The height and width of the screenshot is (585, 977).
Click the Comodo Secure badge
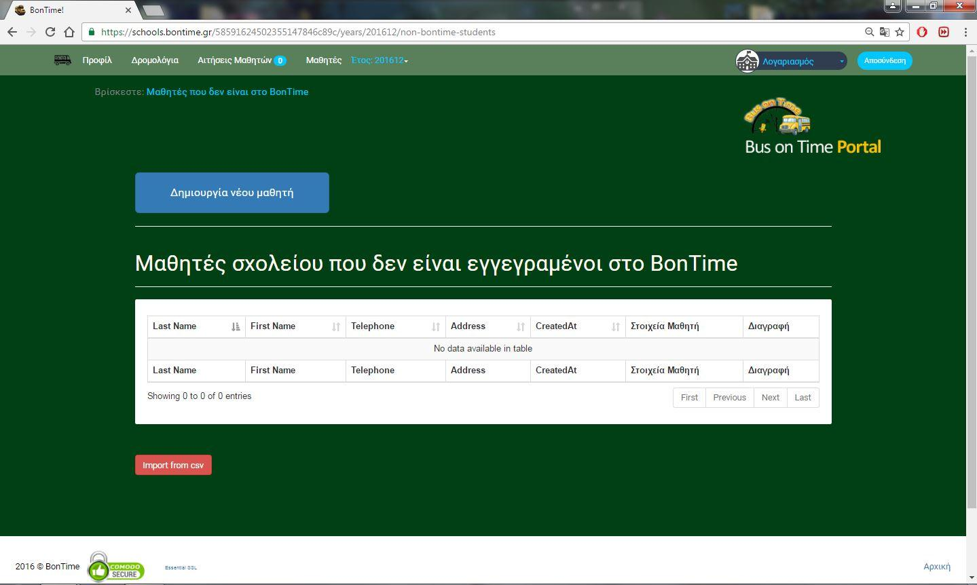(116, 567)
